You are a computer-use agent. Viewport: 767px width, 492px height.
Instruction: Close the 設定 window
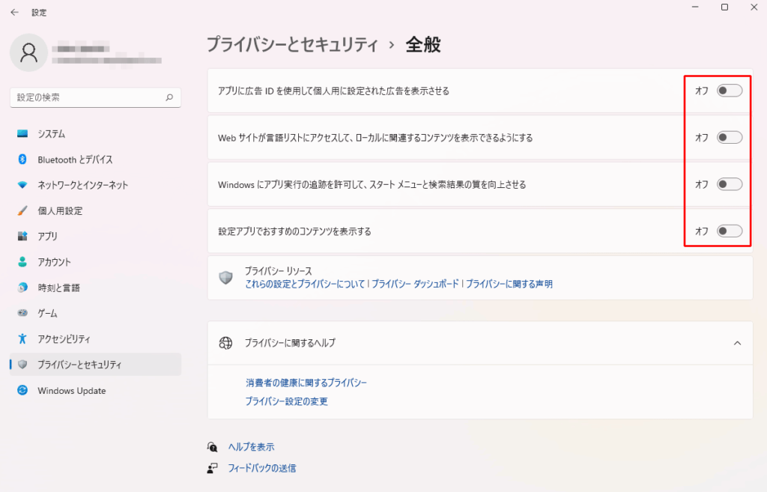[x=754, y=7]
